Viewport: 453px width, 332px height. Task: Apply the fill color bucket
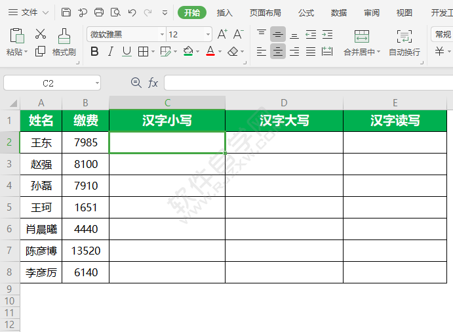click(x=188, y=51)
